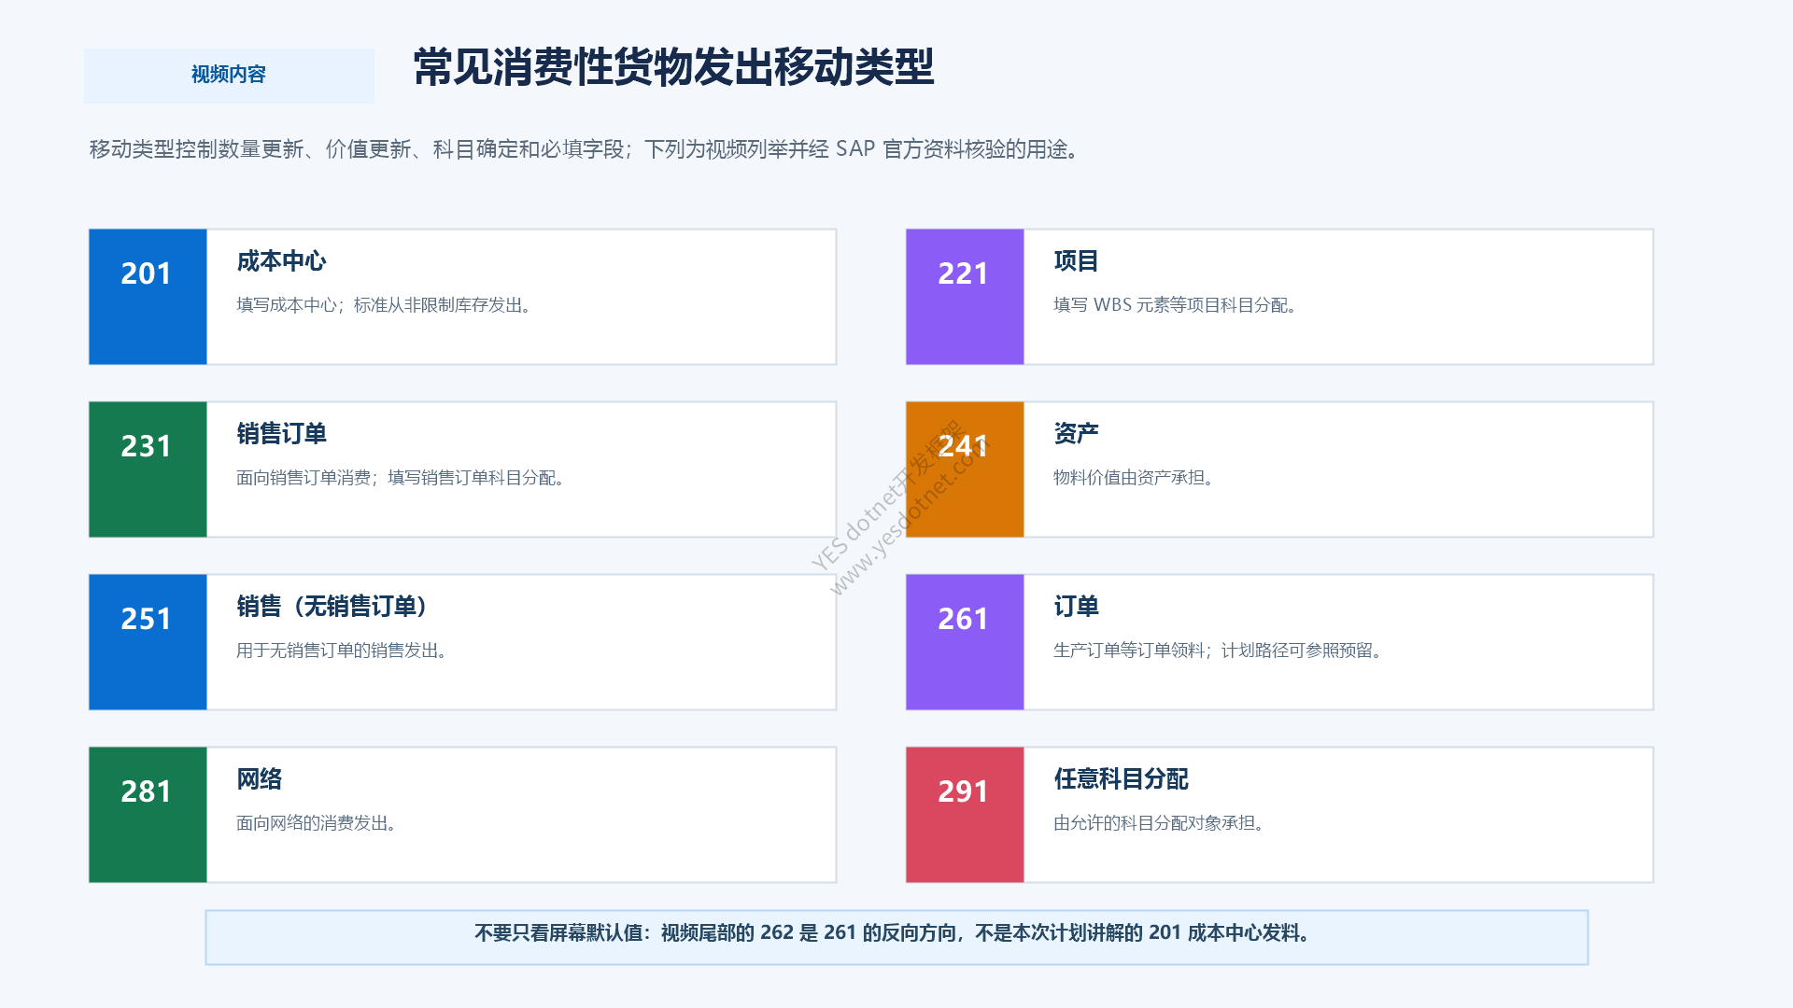The height and width of the screenshot is (1008, 1793).
Task: Click the 项目 card heading
Action: pos(1076,261)
